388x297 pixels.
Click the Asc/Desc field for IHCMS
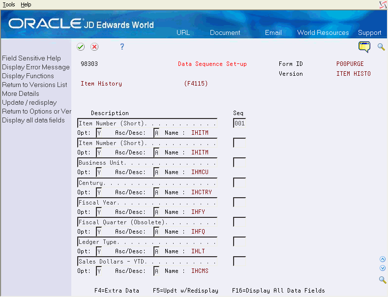coord(156,271)
